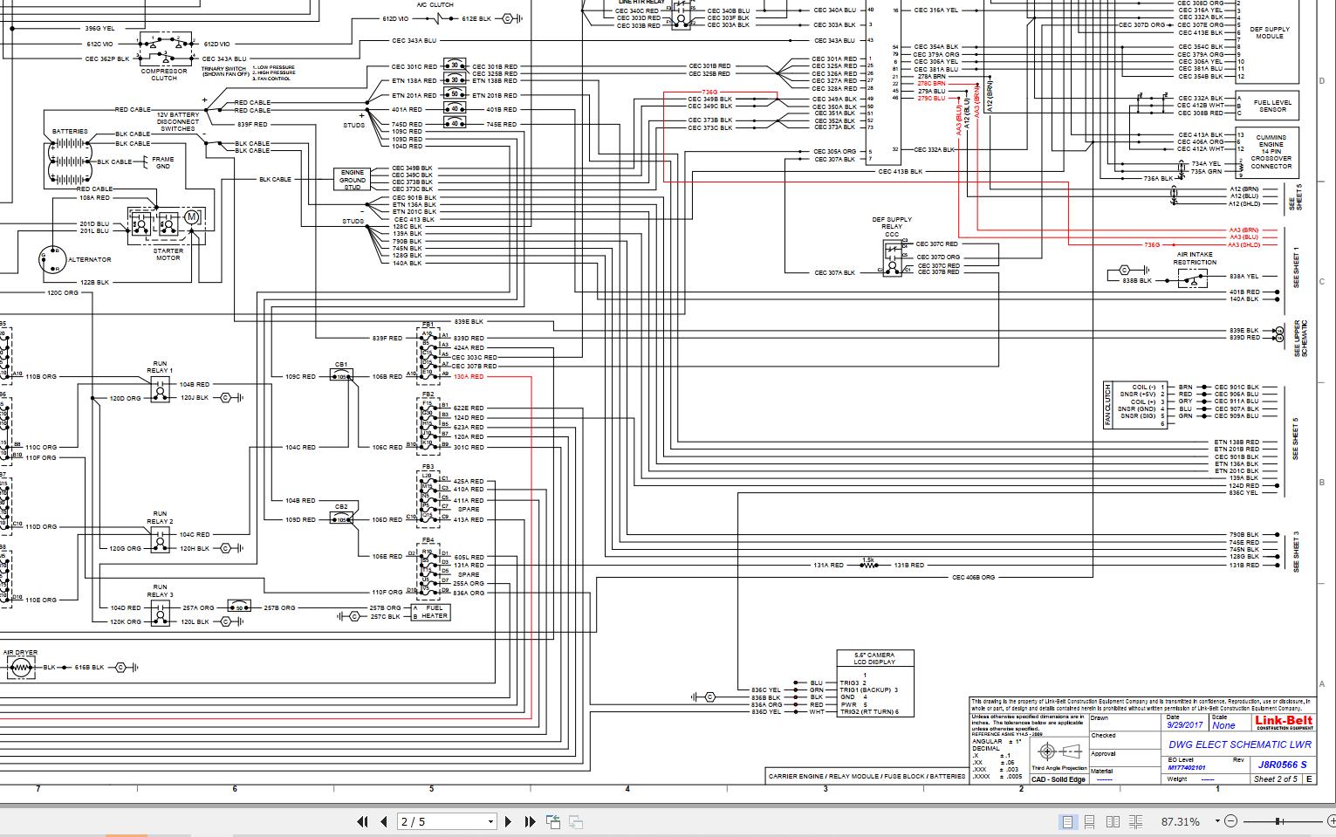
Task: Jump to the last page
Action: (x=531, y=821)
